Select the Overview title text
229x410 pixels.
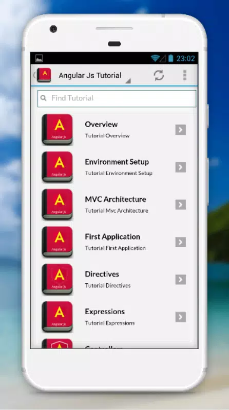coord(101,125)
